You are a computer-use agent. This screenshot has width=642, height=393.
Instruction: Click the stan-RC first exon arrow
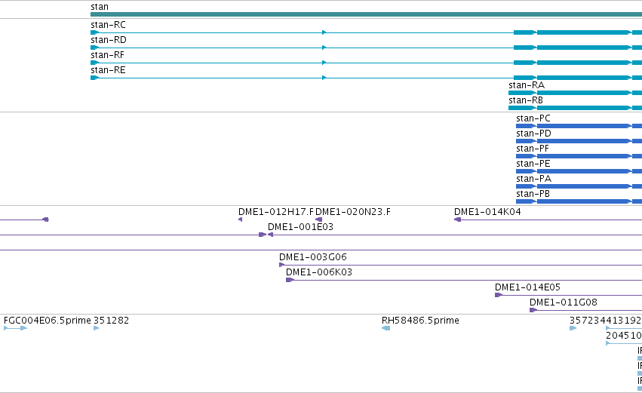click(x=94, y=32)
